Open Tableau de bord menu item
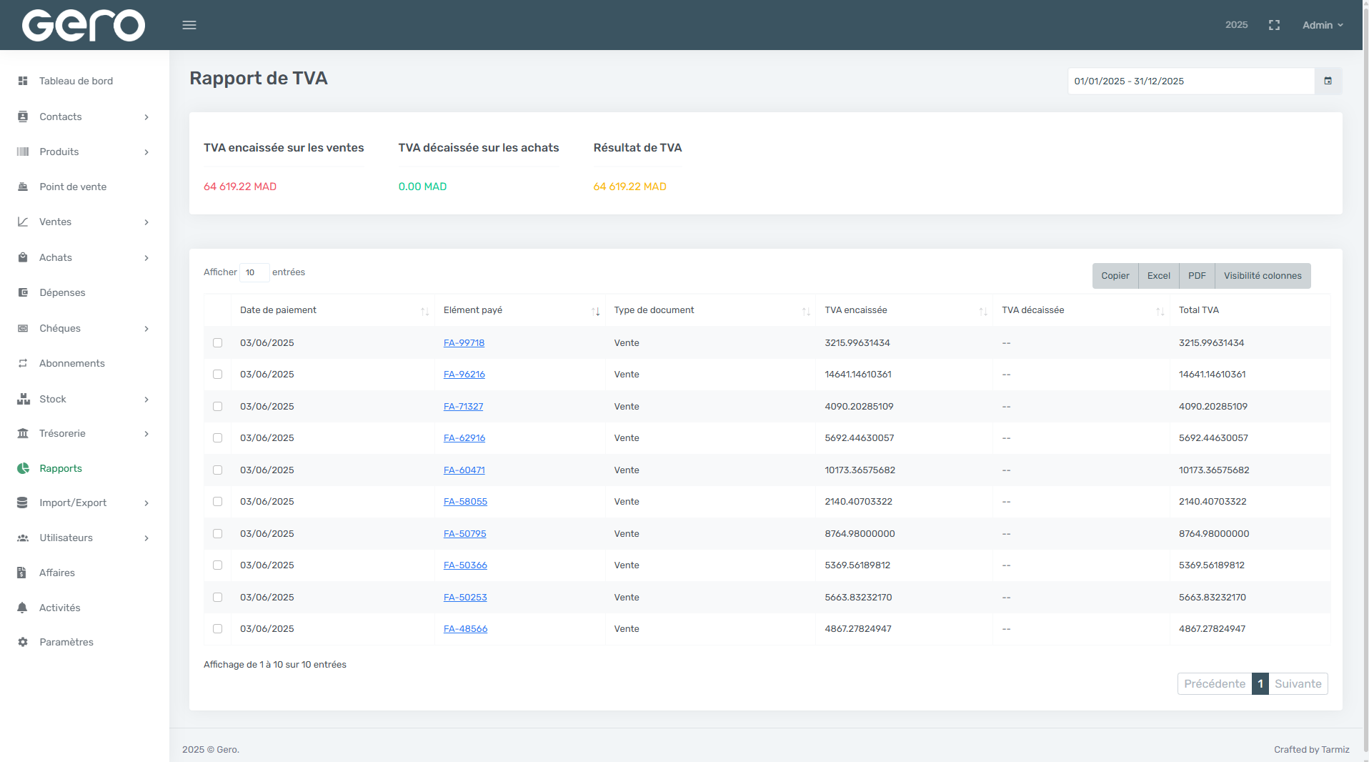Screen dimensions: 1369x762 coord(76,81)
